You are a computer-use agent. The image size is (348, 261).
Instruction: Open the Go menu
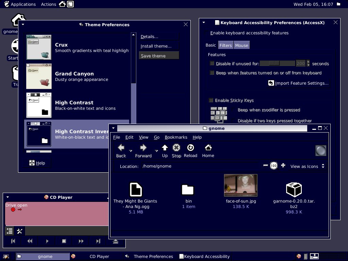coord(157,137)
